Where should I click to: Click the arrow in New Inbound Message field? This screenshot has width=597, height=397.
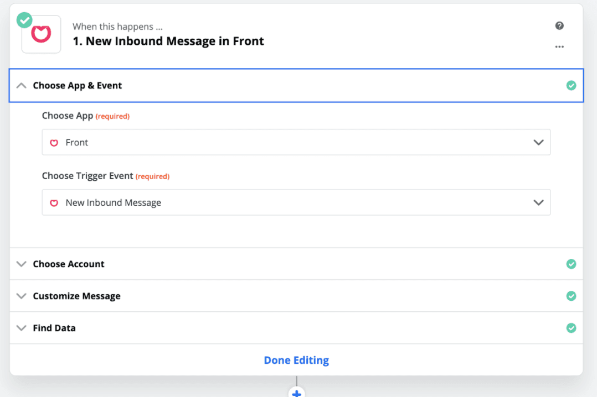click(538, 202)
